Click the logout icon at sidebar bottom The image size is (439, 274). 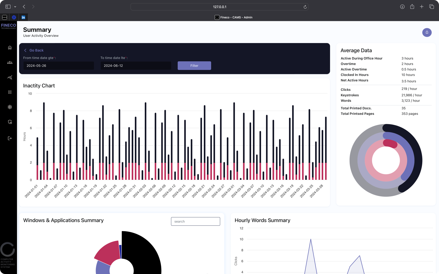(x=10, y=138)
